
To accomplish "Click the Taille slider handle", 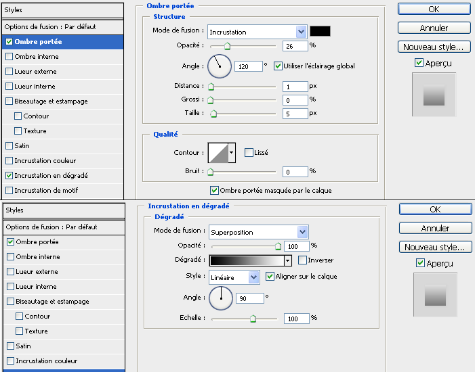I will click(213, 114).
